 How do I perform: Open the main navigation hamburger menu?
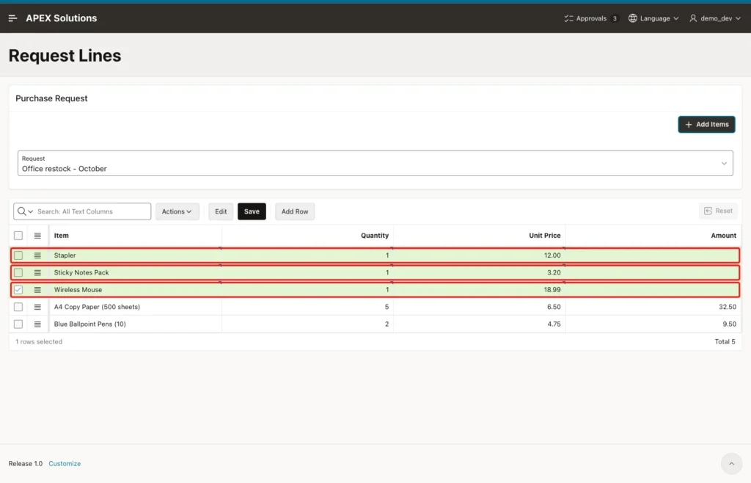13,18
